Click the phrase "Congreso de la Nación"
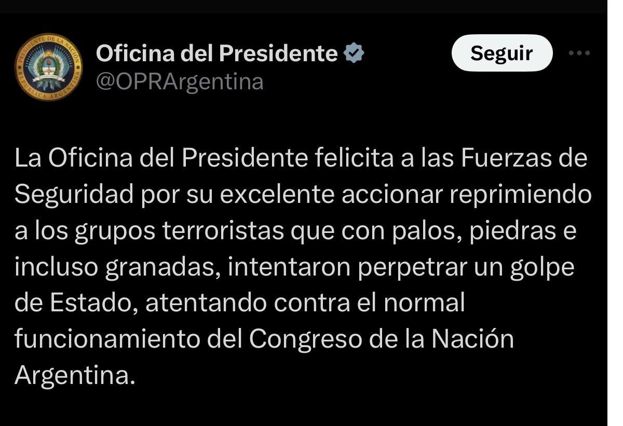Image resolution: width=623 pixels, height=426 pixels. 382,339
